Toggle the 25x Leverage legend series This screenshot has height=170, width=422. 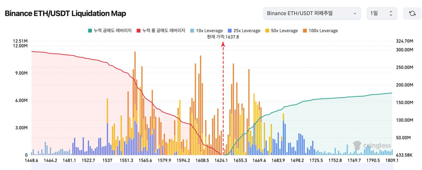[x=246, y=31]
